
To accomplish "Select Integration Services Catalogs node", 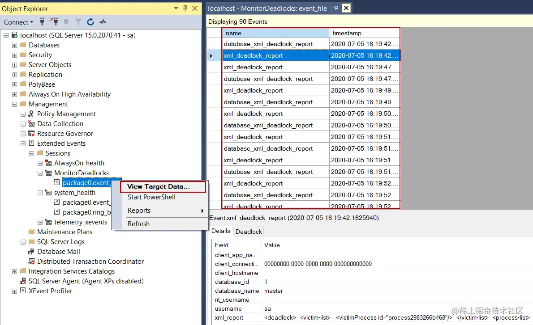I will 71,271.
